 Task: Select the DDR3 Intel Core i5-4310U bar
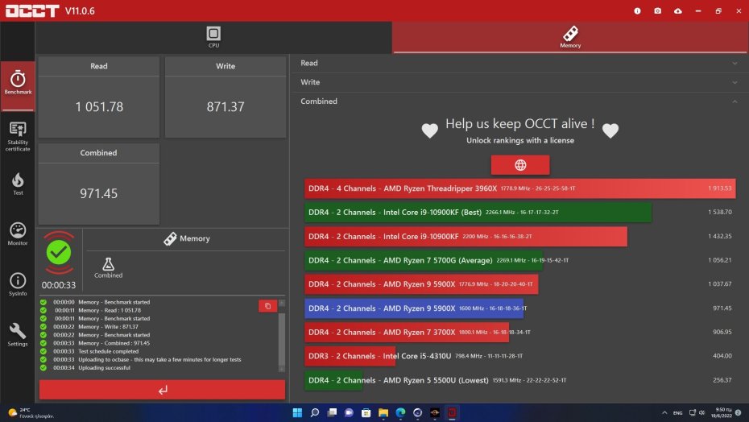(x=350, y=356)
